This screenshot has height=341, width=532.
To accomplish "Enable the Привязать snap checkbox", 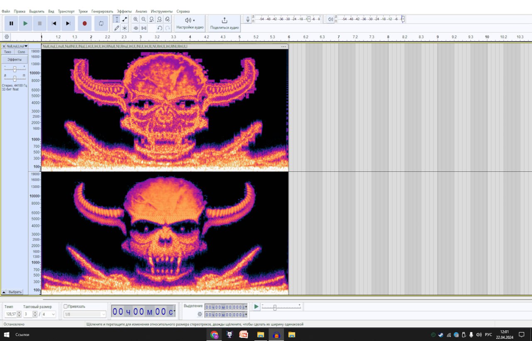I will [66, 307].
